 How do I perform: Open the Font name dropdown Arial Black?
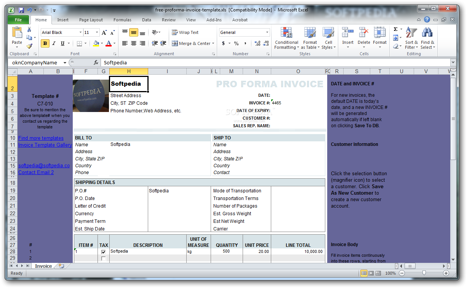(80, 33)
